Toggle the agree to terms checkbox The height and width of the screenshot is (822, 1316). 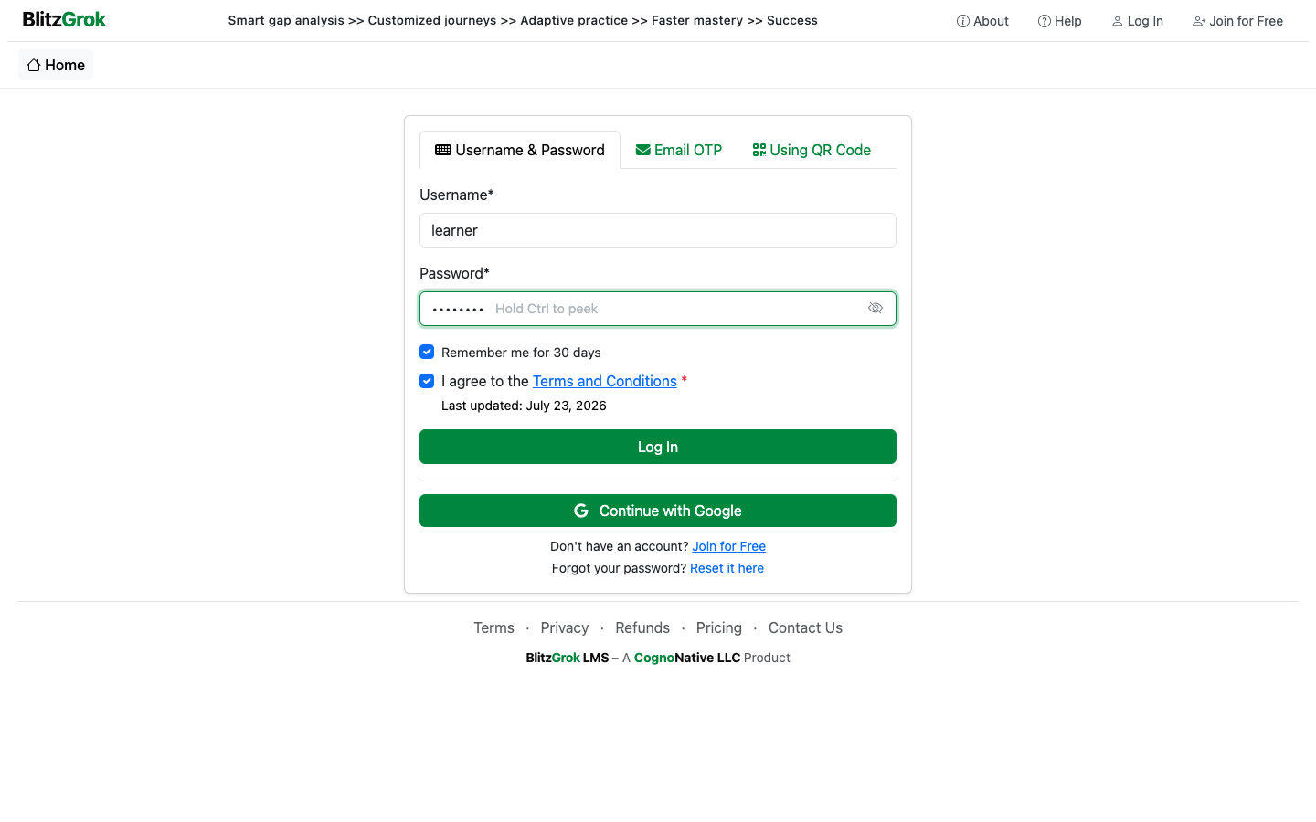(x=427, y=381)
